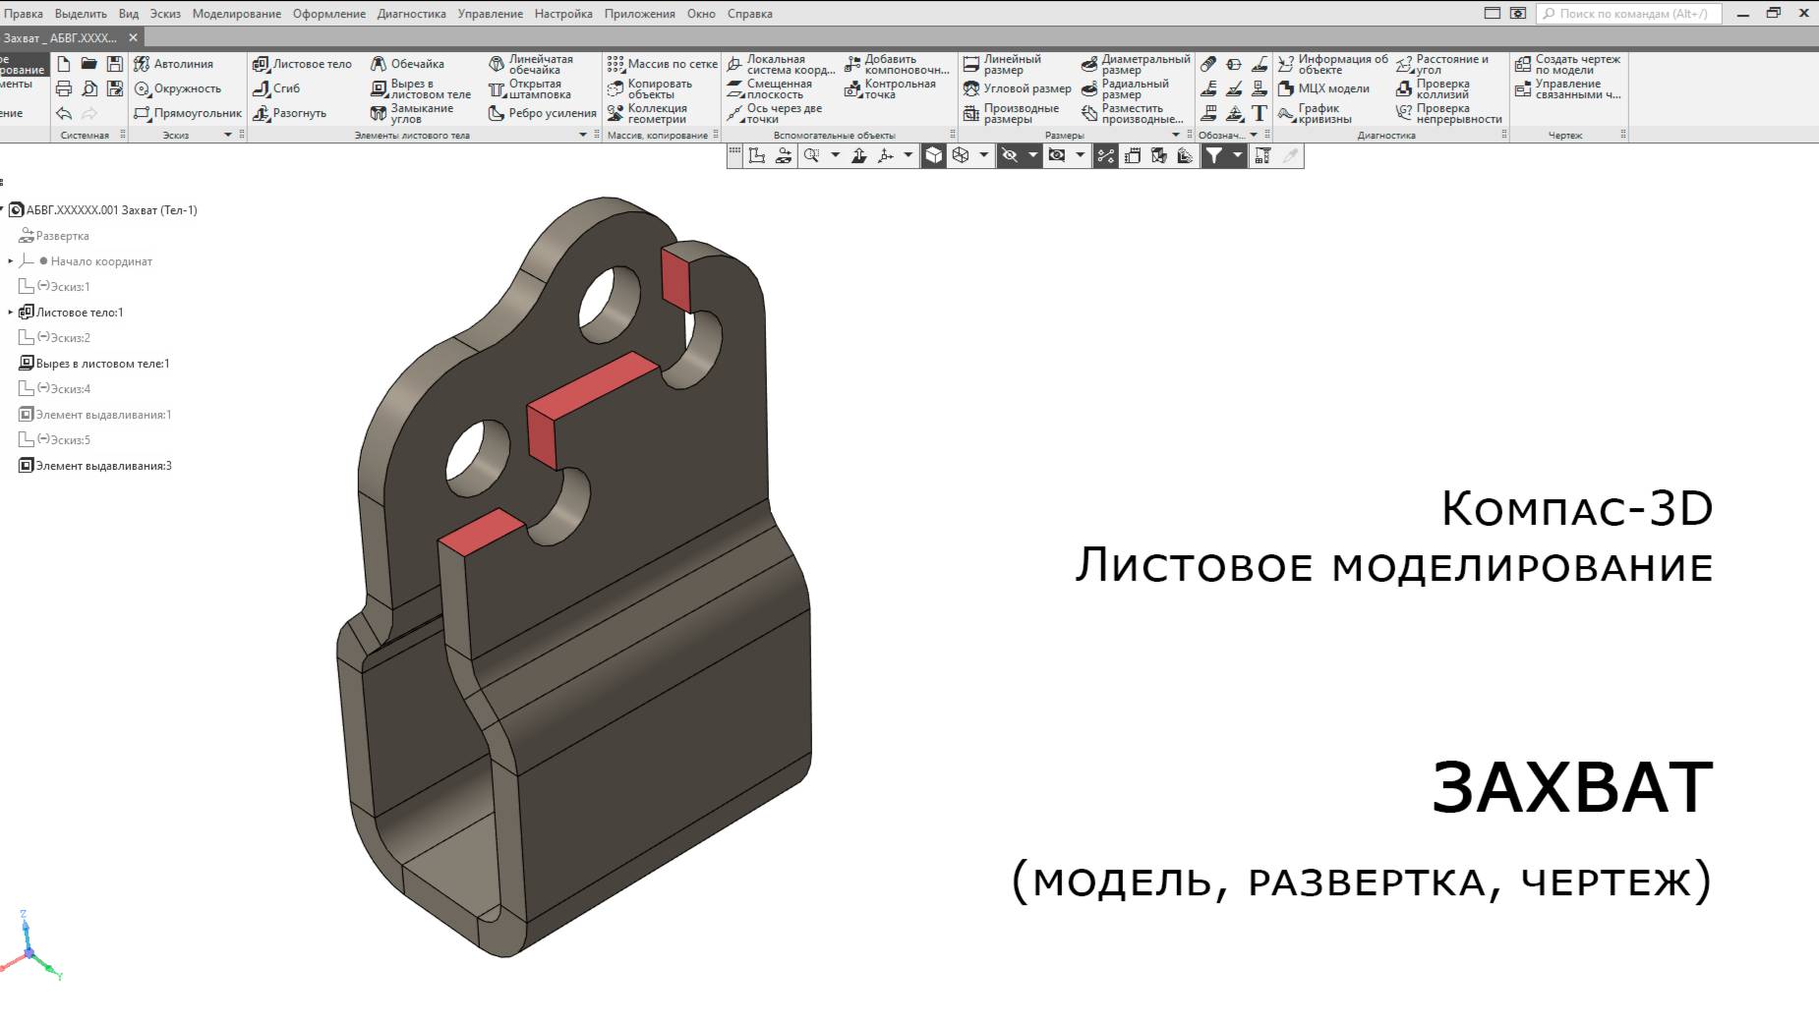Toggle hidden lines display mode
Image resolution: width=1819 pixels, height=1022 pixels.
[1010, 155]
